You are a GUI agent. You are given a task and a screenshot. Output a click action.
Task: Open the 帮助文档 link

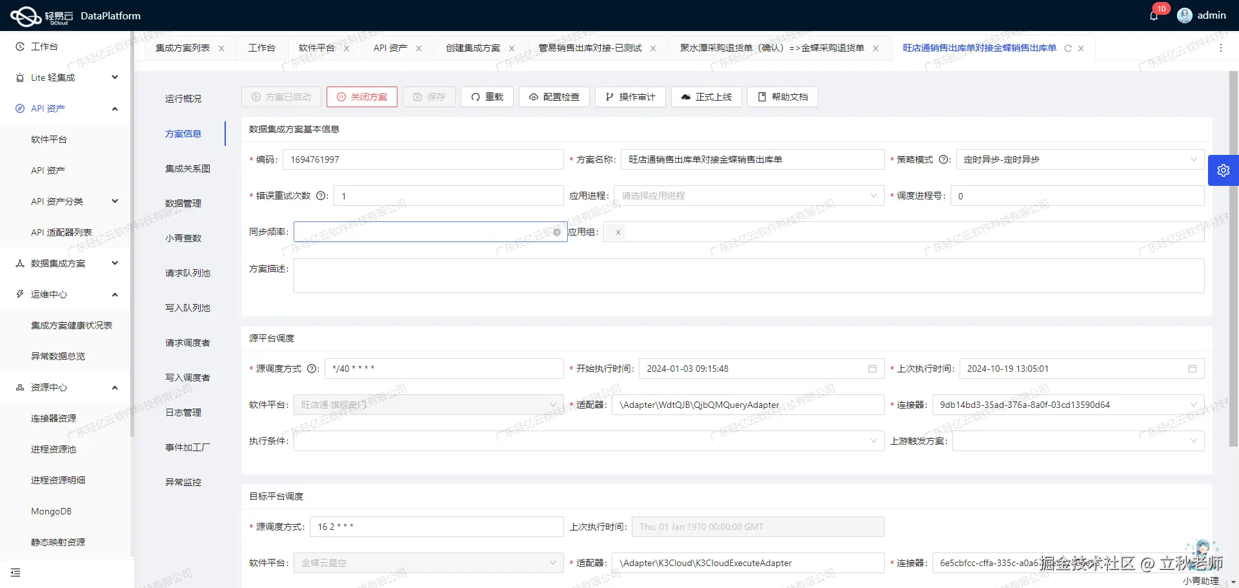[x=782, y=97]
